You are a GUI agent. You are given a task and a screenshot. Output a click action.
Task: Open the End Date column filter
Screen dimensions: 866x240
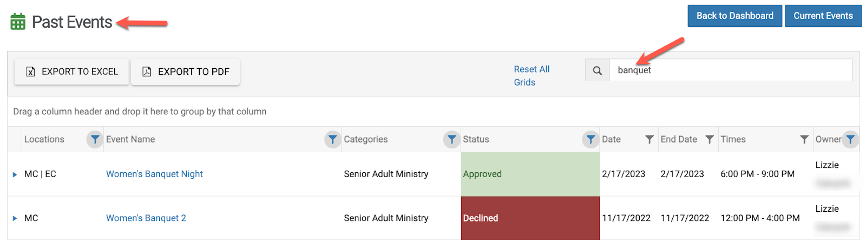click(709, 139)
